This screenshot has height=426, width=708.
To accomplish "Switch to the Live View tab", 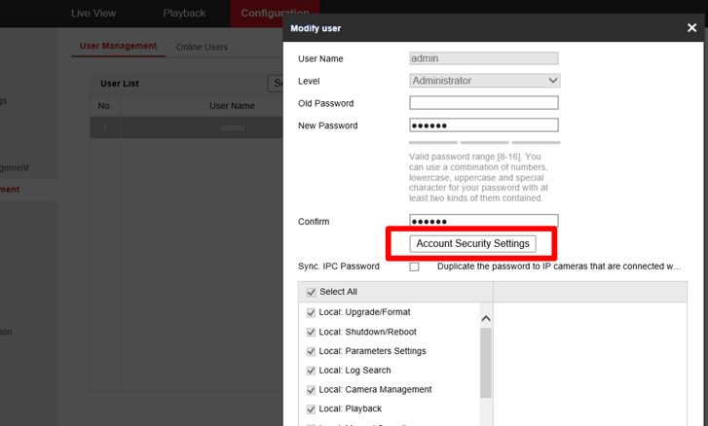I will 93,13.
